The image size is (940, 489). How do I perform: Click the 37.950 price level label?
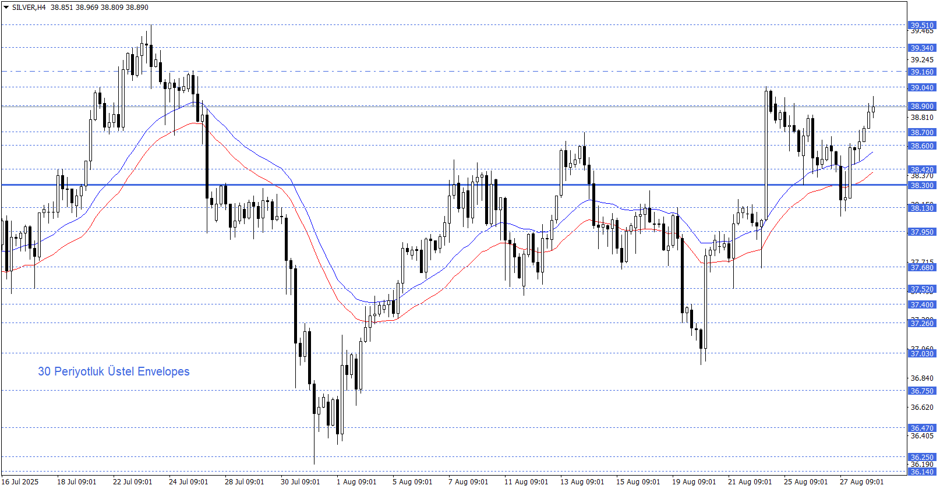(x=922, y=232)
